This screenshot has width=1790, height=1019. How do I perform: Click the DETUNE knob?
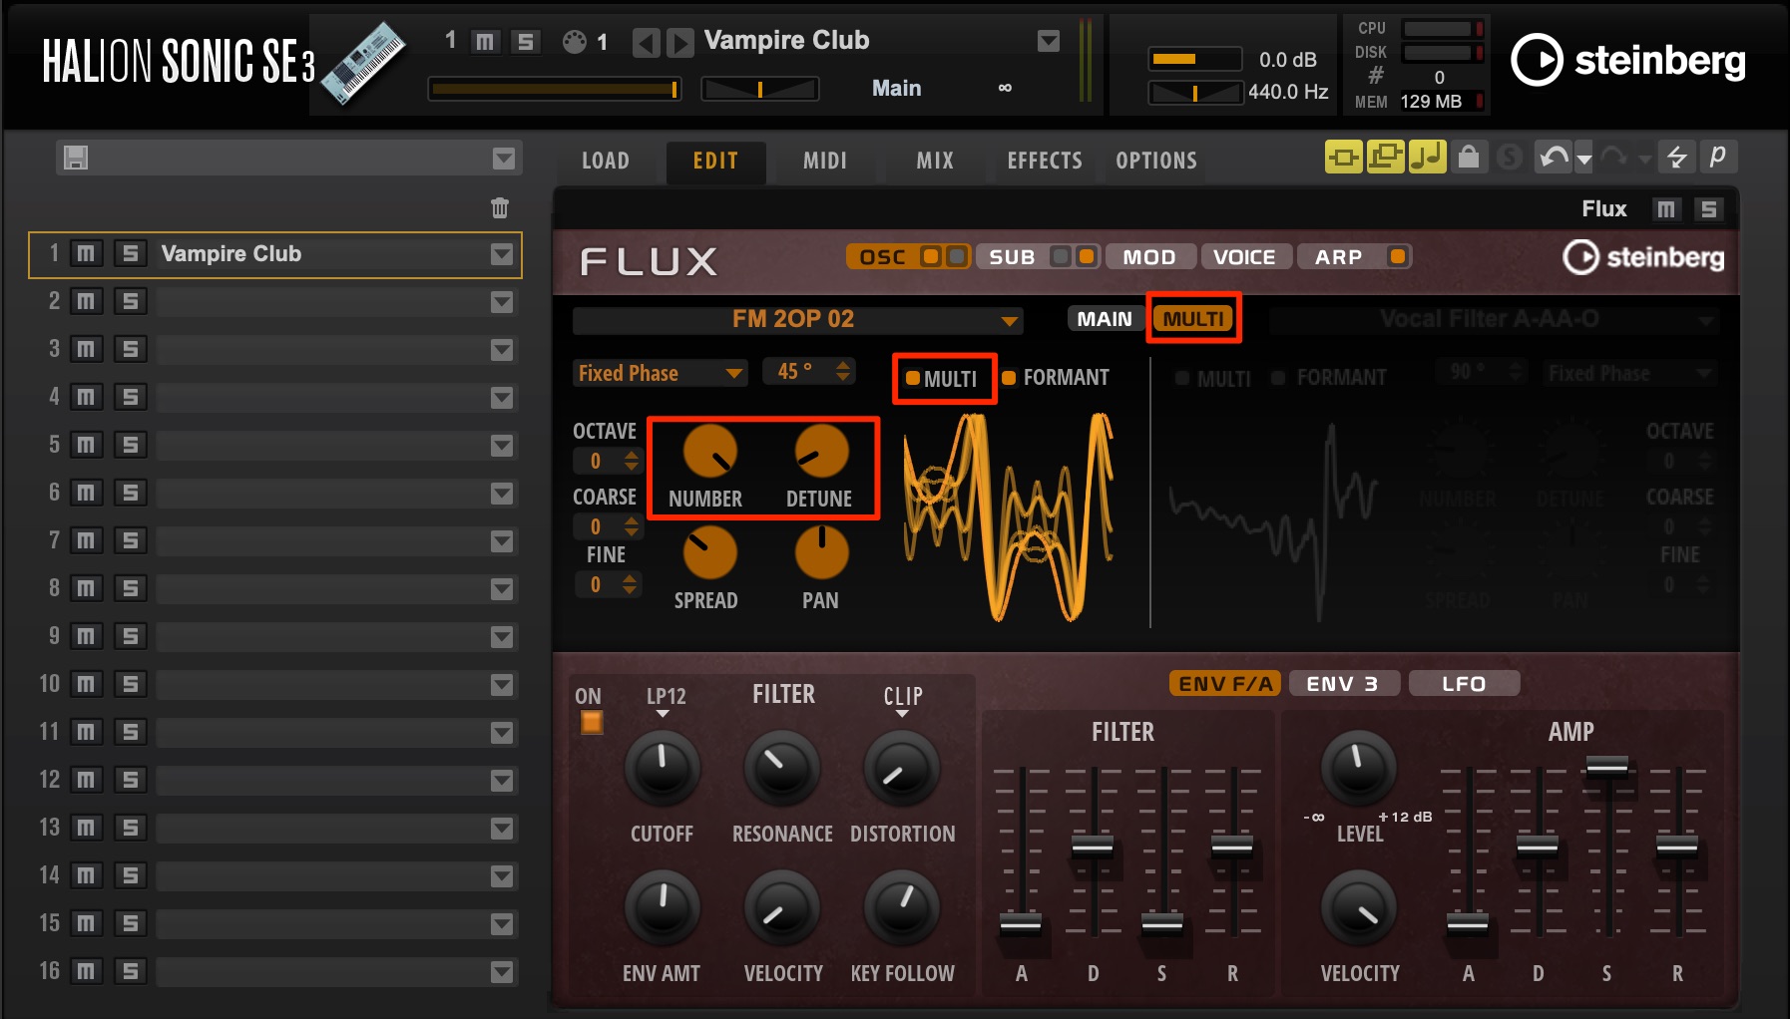coord(821,452)
